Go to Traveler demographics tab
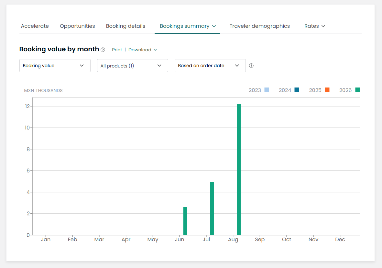 [259, 26]
